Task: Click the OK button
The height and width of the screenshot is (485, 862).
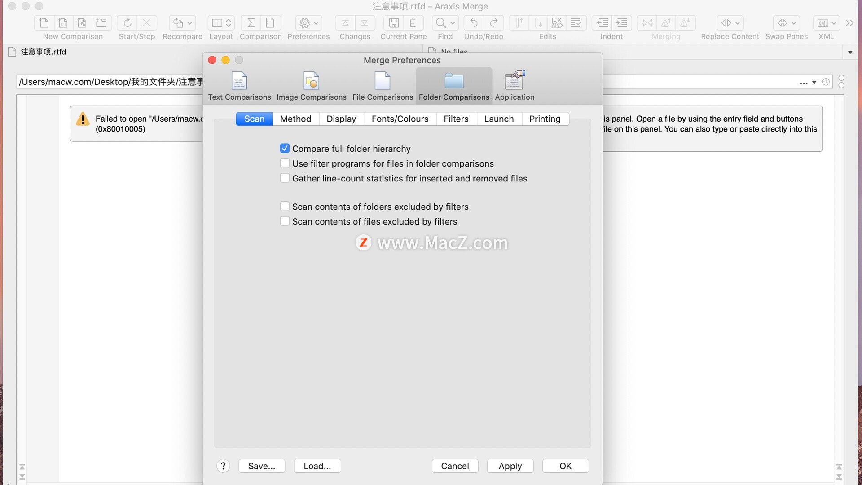Action: pos(565,466)
